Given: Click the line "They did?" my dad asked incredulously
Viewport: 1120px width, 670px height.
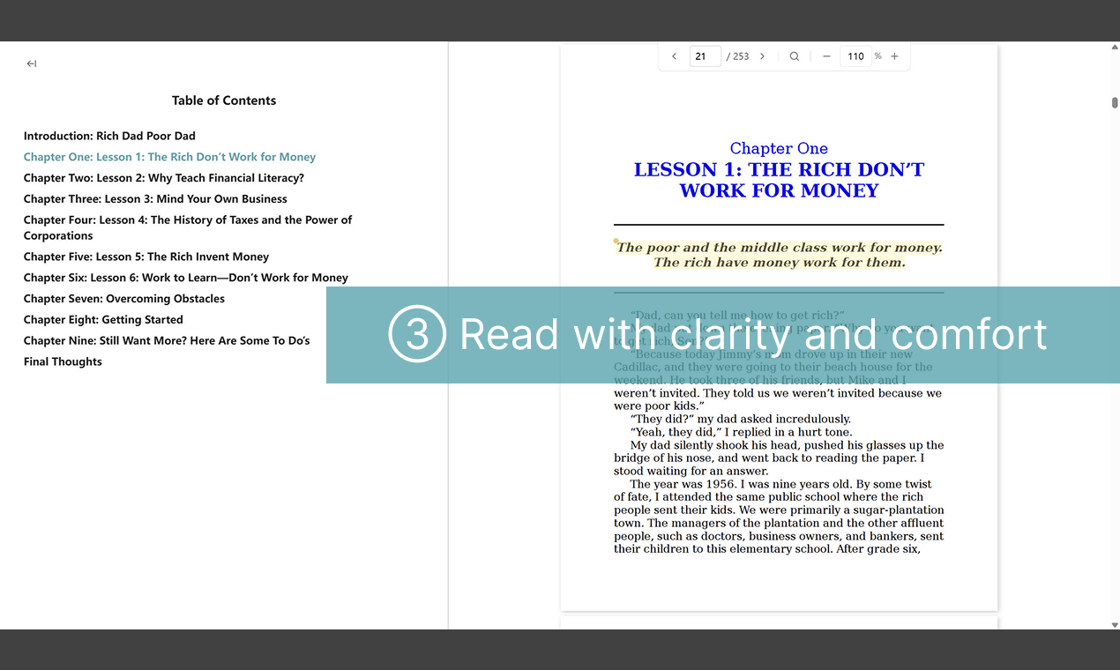Looking at the screenshot, I should (741, 419).
